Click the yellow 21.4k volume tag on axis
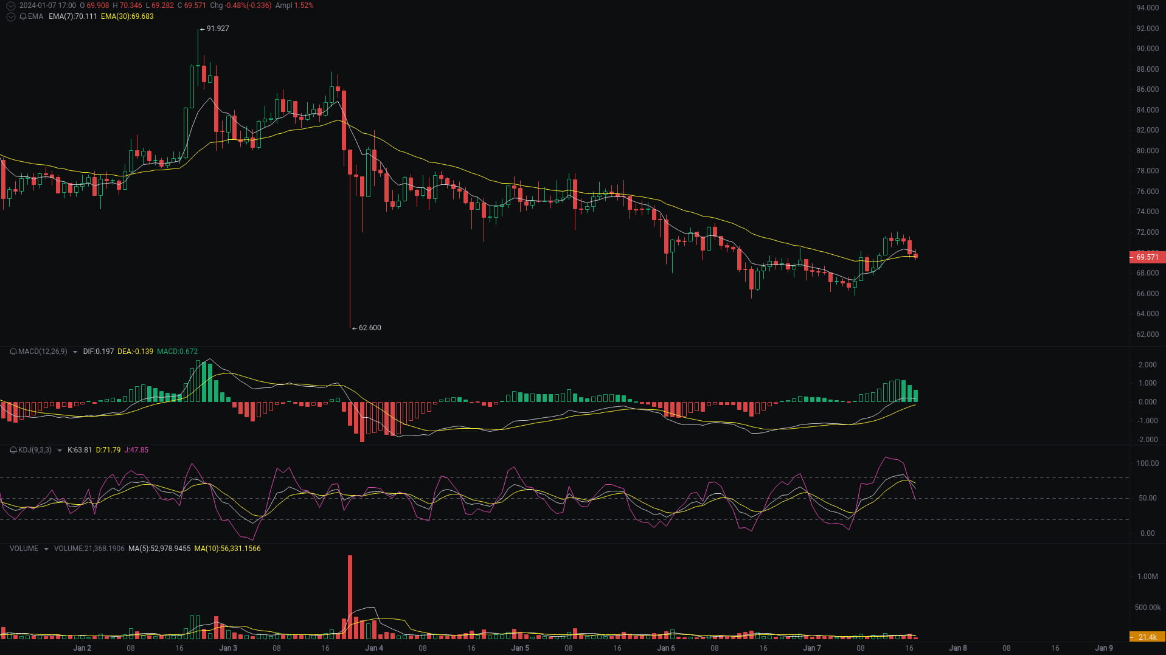The image size is (1166, 655). (x=1146, y=637)
